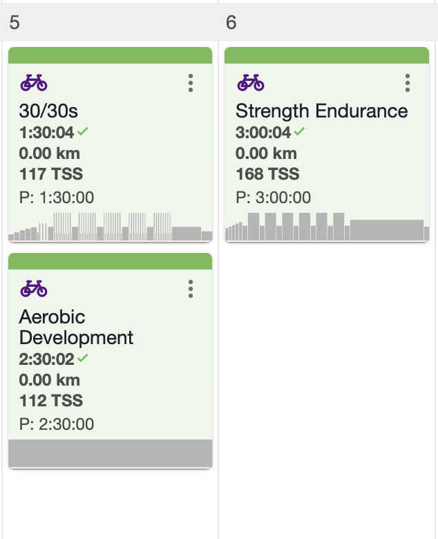
Task: Click the bike icon on Strength Endurance workout
Action: click(x=250, y=83)
